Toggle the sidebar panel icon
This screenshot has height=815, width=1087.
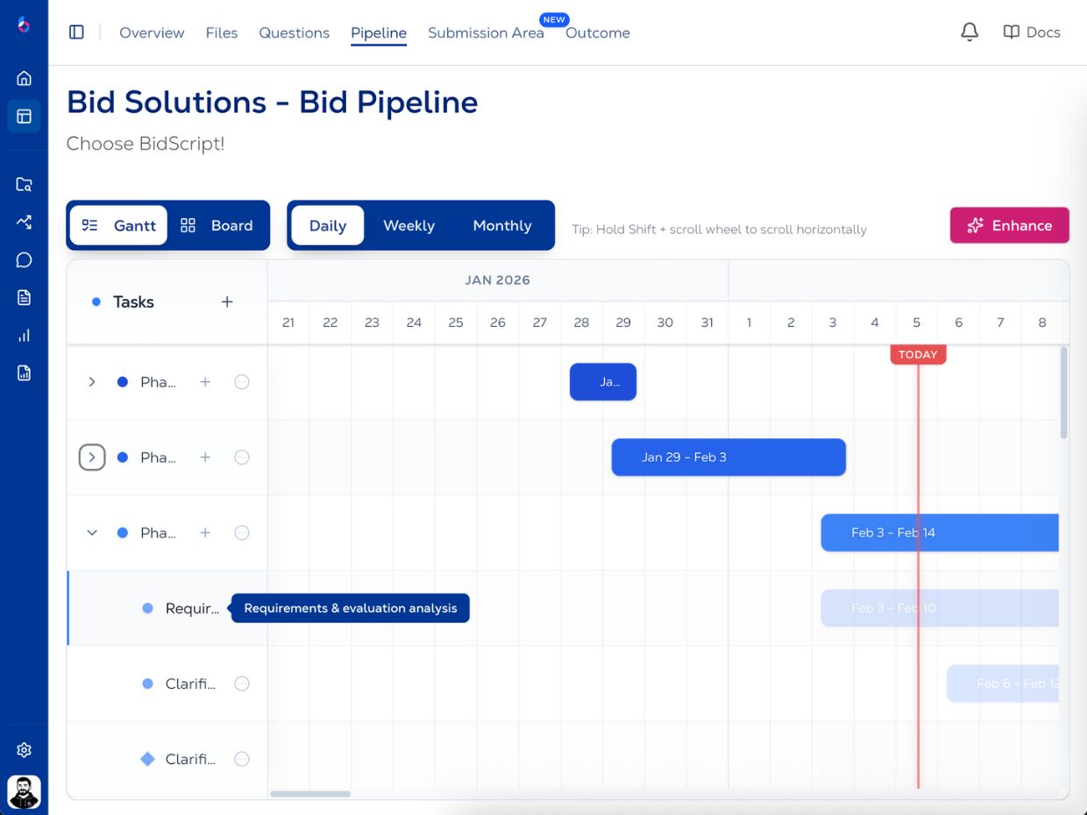click(x=76, y=32)
